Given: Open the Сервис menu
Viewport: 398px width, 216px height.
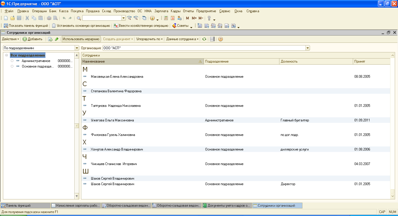Looking at the screenshot, I should click(x=225, y=11).
